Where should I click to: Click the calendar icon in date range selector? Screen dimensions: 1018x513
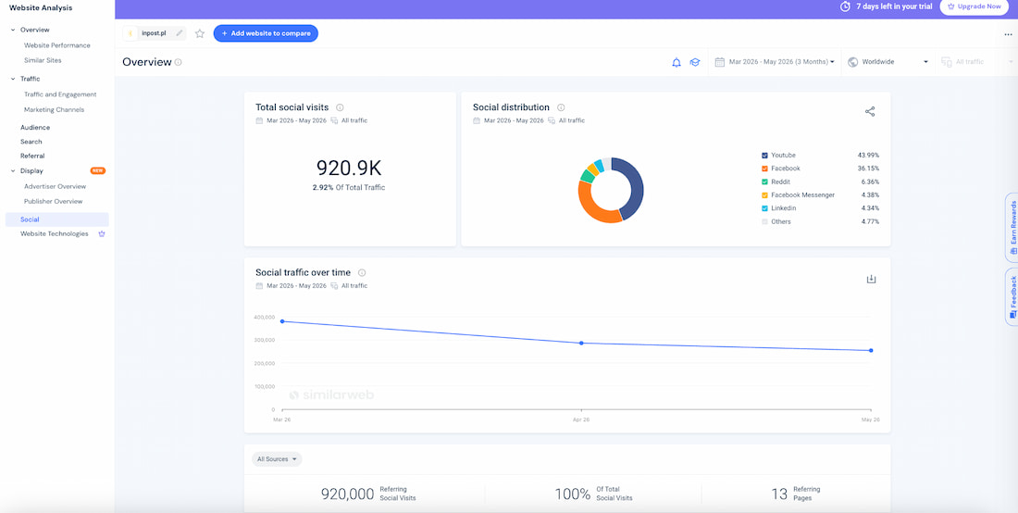pyautogui.click(x=719, y=62)
